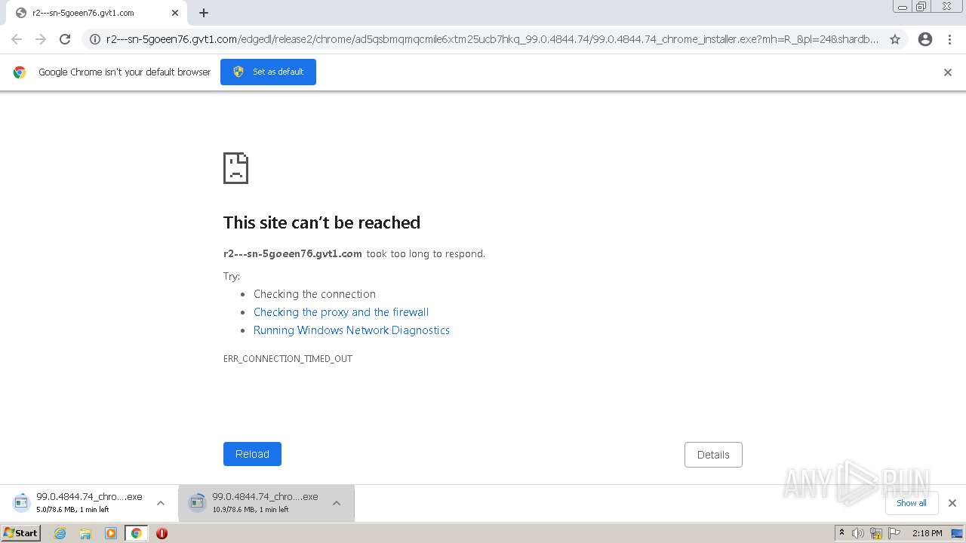Click the network tray icon
The height and width of the screenshot is (543, 966).
pos(876,533)
